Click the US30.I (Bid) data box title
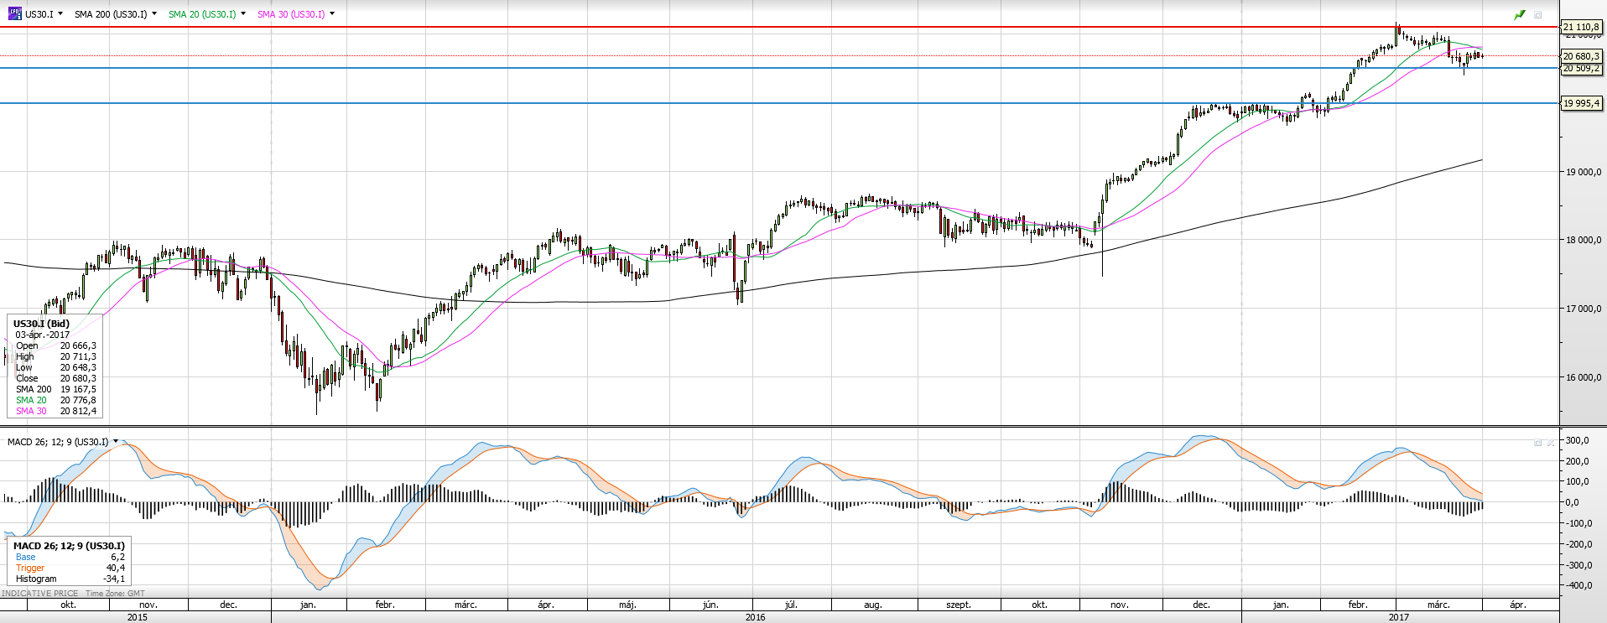Screen dimensions: 1607x623 41,324
